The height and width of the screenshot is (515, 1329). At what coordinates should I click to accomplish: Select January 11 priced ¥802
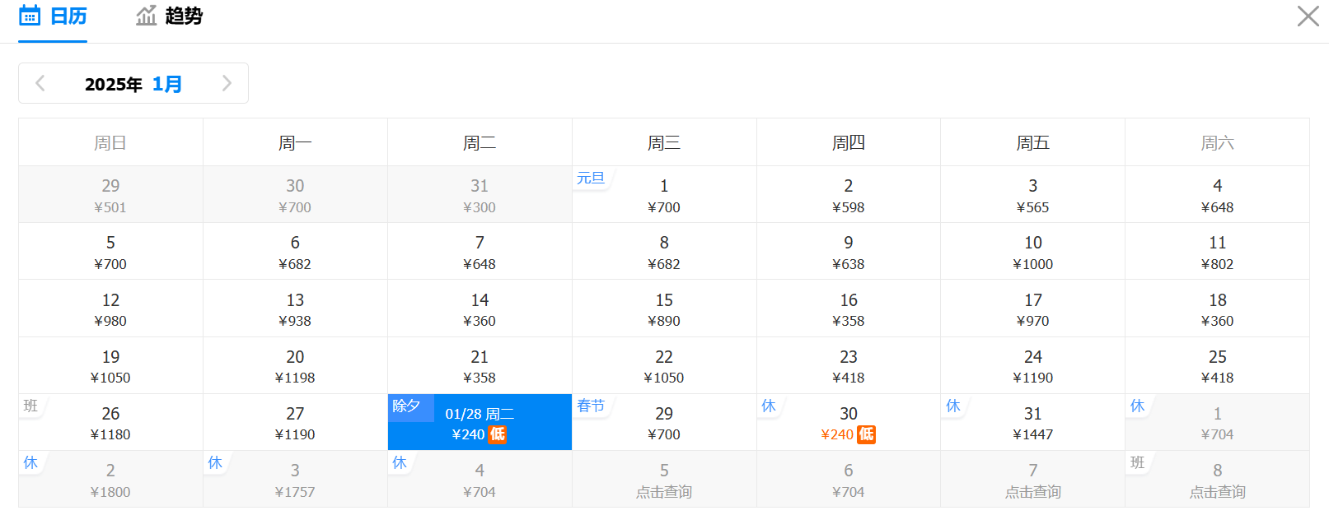pyautogui.click(x=1218, y=252)
